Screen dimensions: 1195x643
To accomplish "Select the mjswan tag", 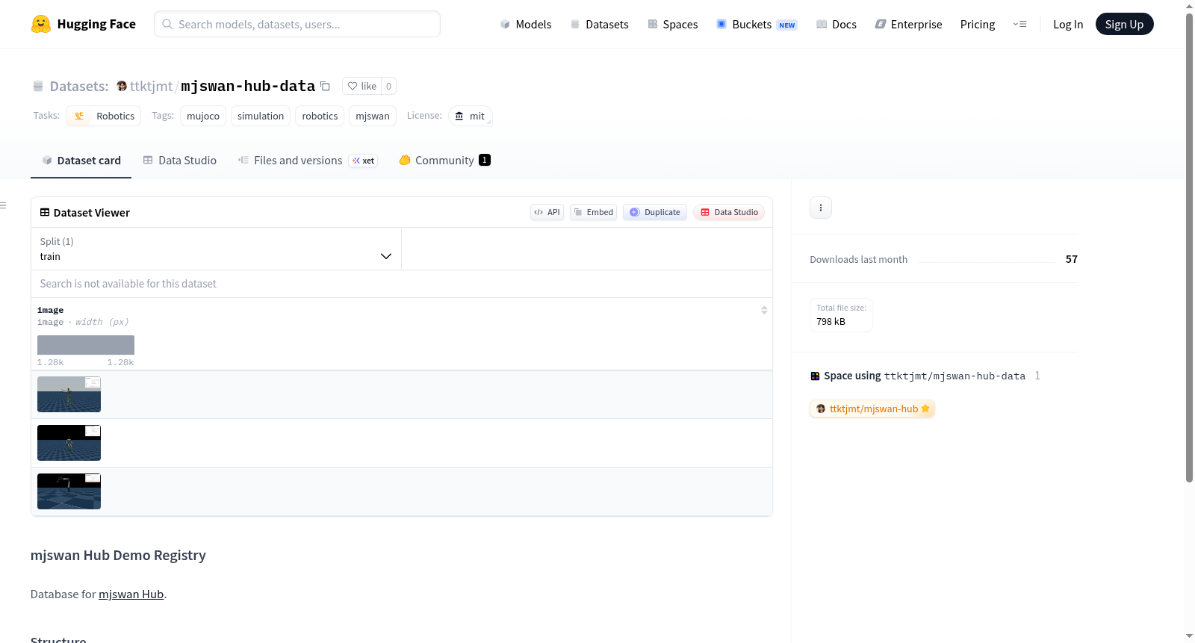I will click(x=373, y=116).
